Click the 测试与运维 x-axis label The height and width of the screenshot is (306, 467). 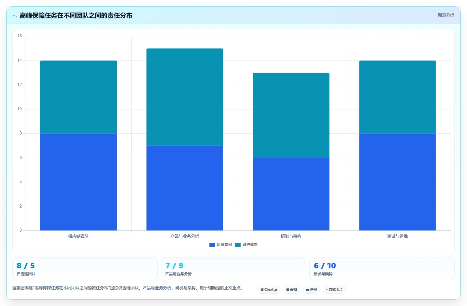(x=397, y=236)
